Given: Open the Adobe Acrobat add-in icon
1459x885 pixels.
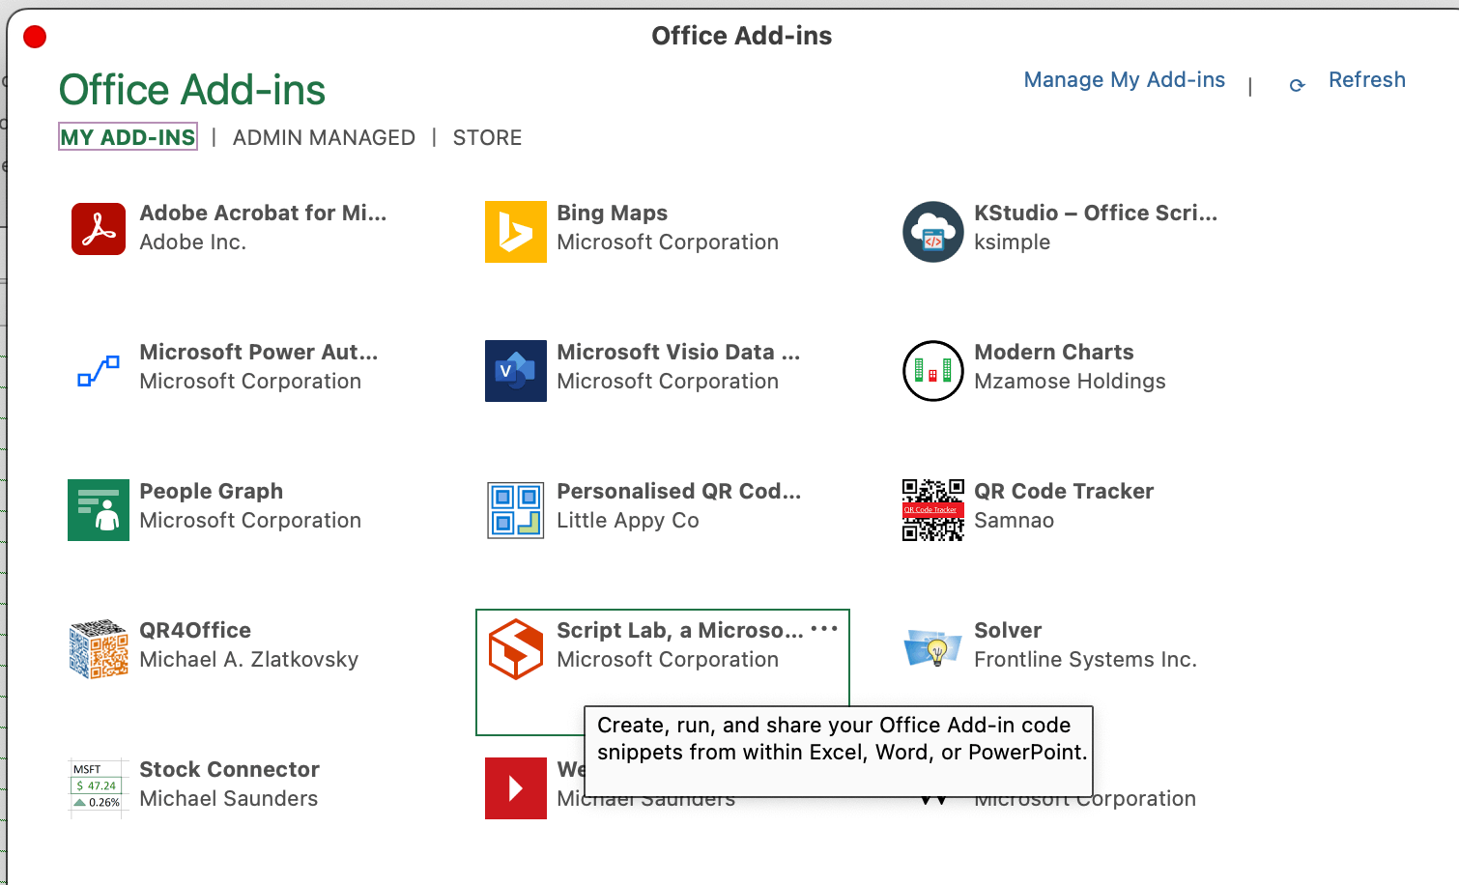Looking at the screenshot, I should pyautogui.click(x=99, y=229).
